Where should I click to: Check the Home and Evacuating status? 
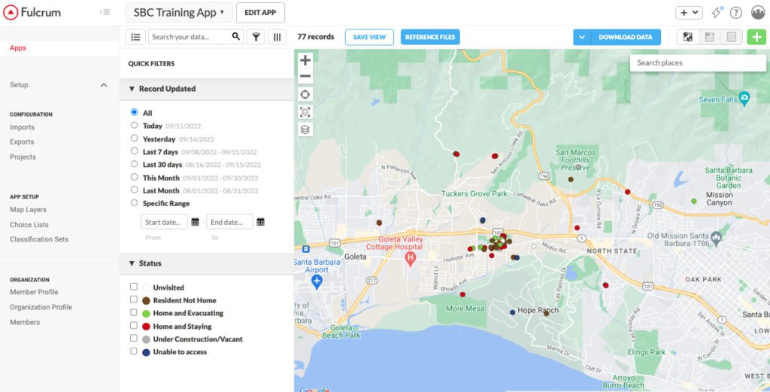pyautogui.click(x=134, y=313)
